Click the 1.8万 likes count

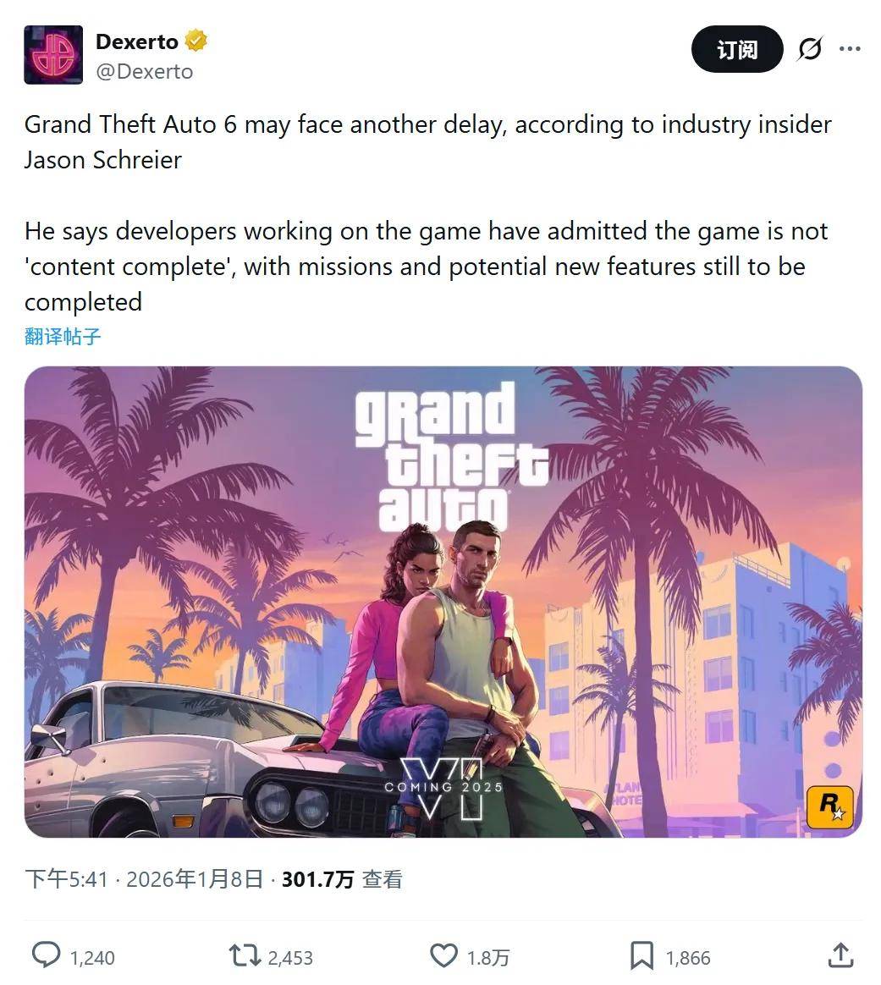pyautogui.click(x=487, y=958)
